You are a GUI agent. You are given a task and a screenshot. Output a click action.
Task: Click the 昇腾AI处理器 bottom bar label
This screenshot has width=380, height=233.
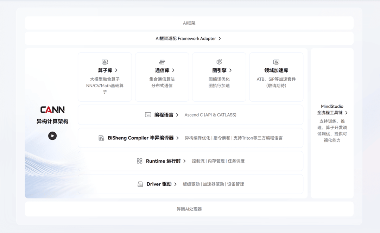[x=189, y=209]
